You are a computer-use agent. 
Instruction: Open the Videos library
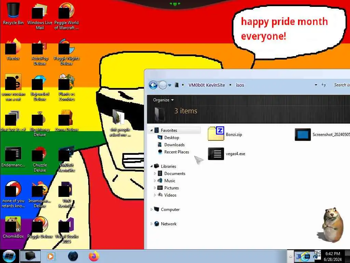point(170,195)
